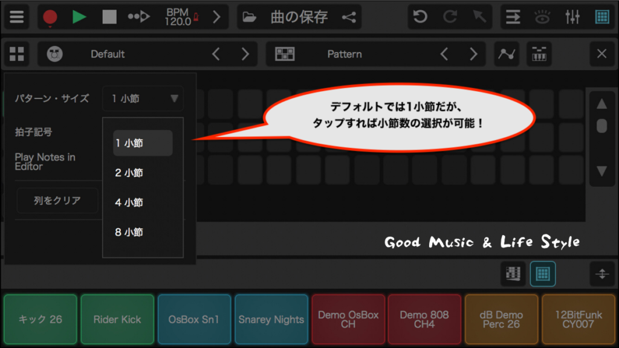The width and height of the screenshot is (619, 348).
Task: Switch to the highlighted step grid view
Action: tap(543, 274)
